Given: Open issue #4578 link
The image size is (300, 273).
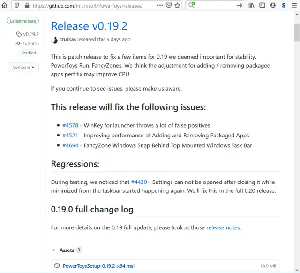Looking at the screenshot, I should (70, 125).
